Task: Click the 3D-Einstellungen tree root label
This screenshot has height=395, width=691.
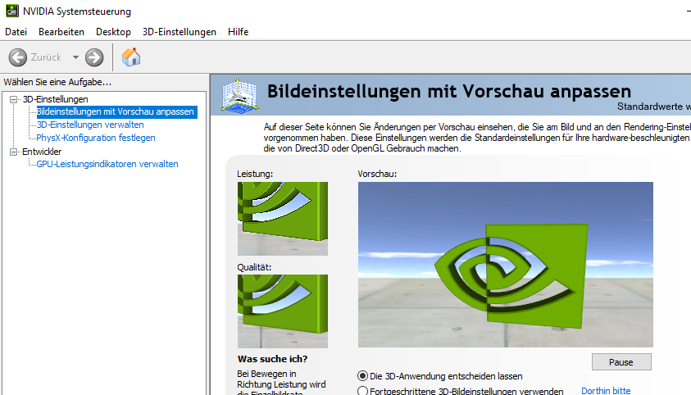Action: click(x=56, y=99)
